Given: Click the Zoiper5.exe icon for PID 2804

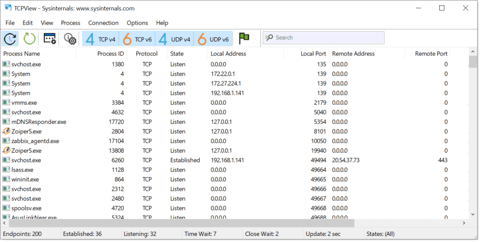Looking at the screenshot, I should pyautogui.click(x=6, y=131).
